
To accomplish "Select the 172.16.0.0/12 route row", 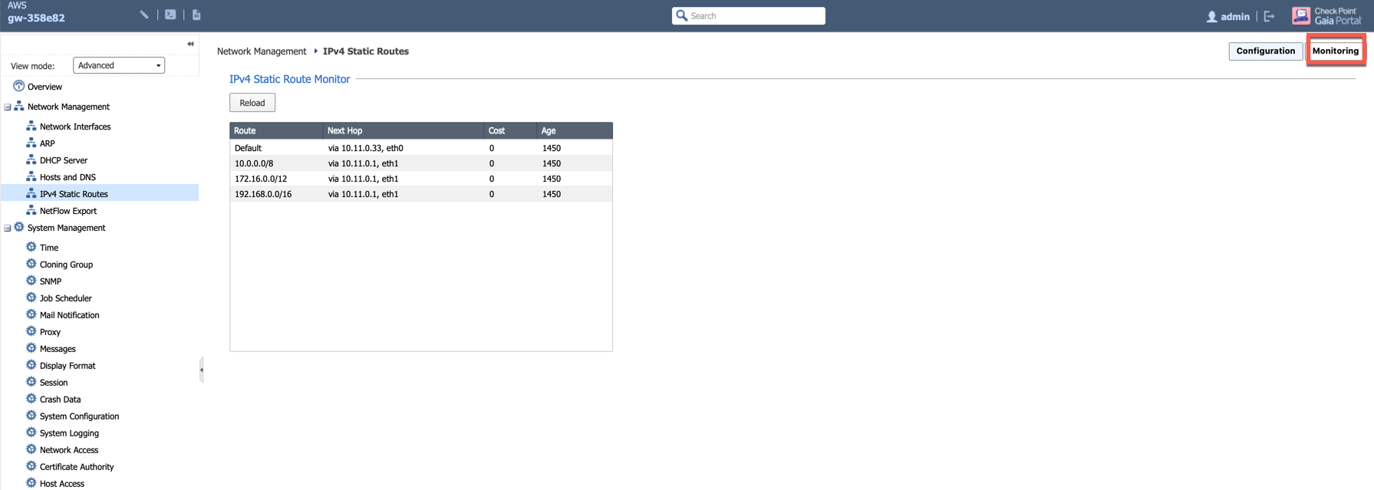I will (x=421, y=179).
